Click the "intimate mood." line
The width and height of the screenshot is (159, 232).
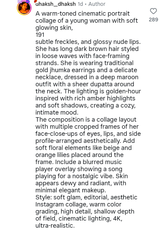(x=57, y=112)
